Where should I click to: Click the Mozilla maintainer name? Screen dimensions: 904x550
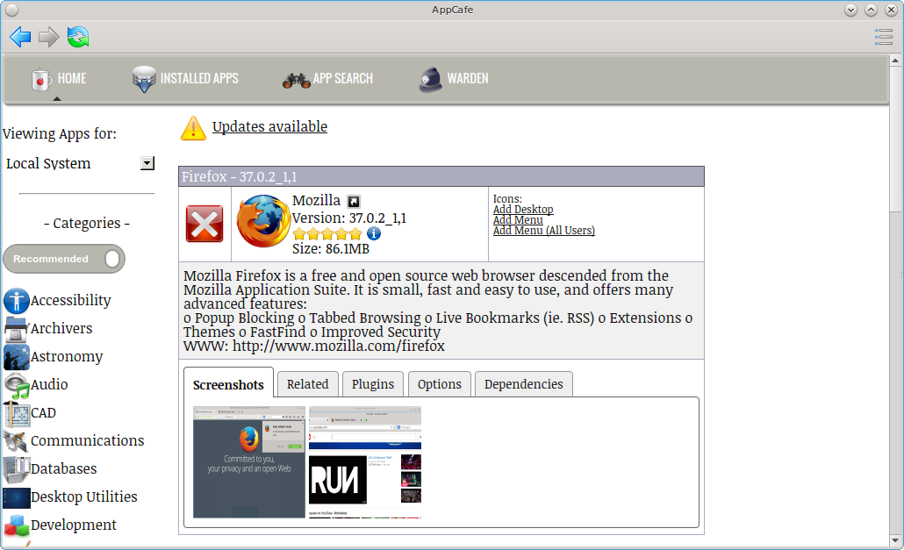[316, 200]
